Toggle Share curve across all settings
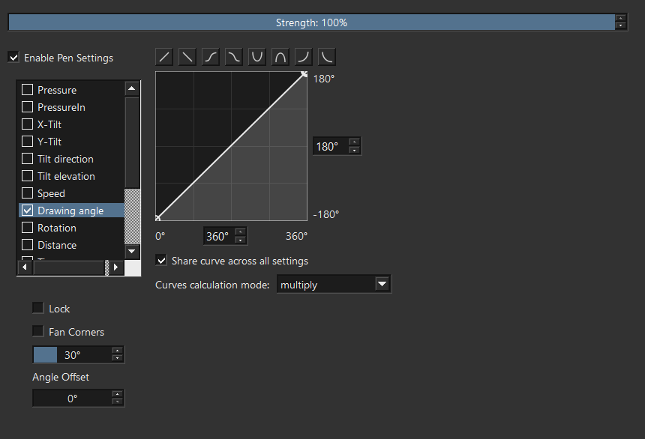Screen dimensions: 645x439 click(x=161, y=261)
